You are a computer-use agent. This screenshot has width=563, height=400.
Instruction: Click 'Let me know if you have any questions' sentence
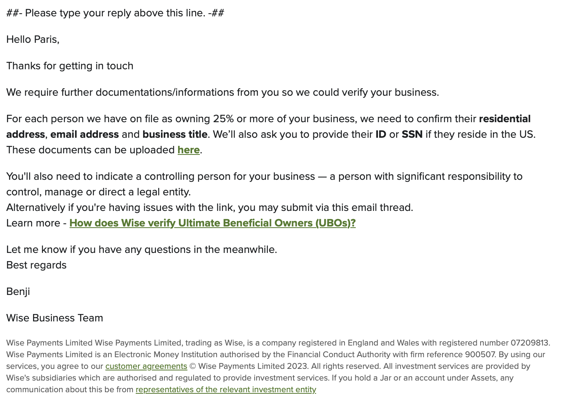(142, 249)
